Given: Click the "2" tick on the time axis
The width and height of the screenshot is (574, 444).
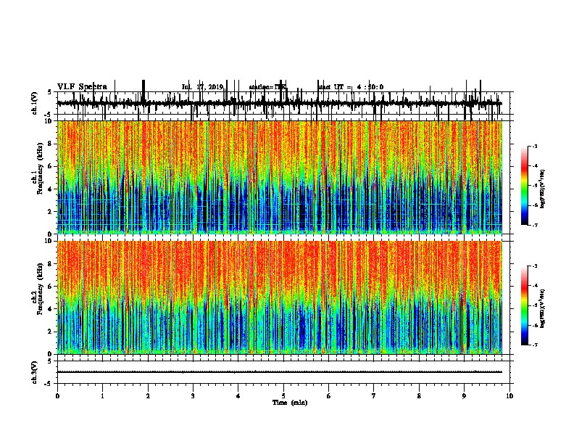Looking at the screenshot, I should point(148,396).
